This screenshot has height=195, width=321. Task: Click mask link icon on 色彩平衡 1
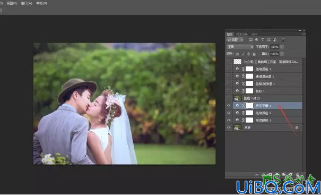tap(243, 106)
